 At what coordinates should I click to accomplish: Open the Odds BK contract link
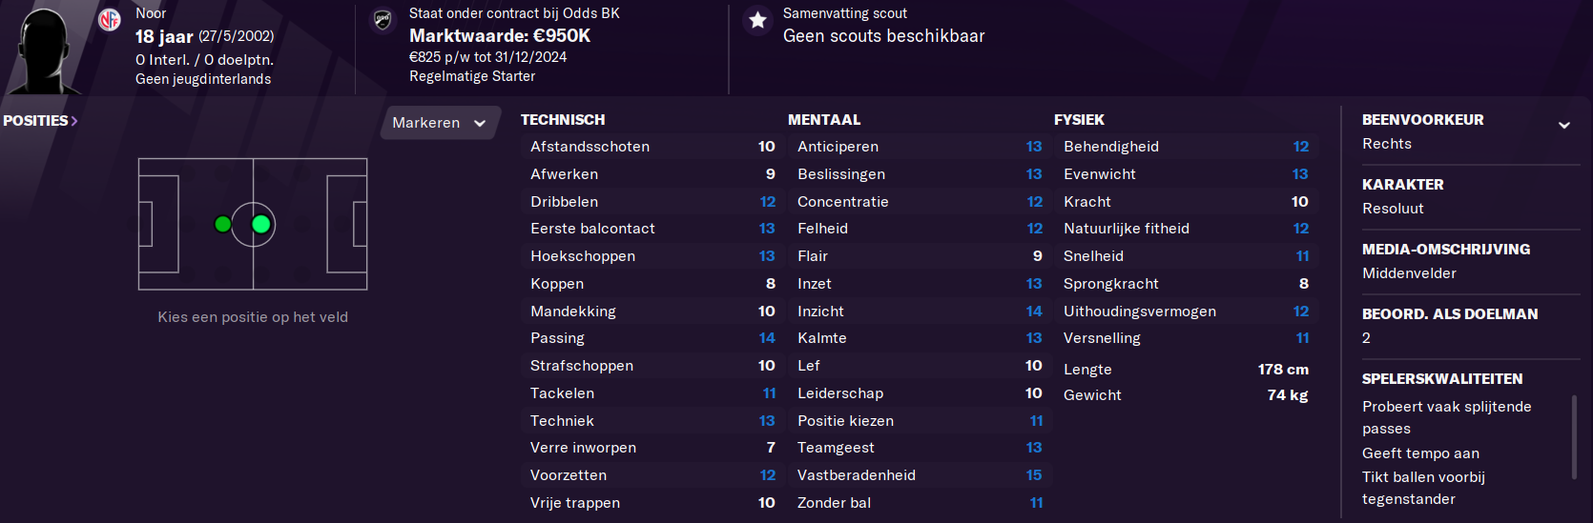coord(514,13)
